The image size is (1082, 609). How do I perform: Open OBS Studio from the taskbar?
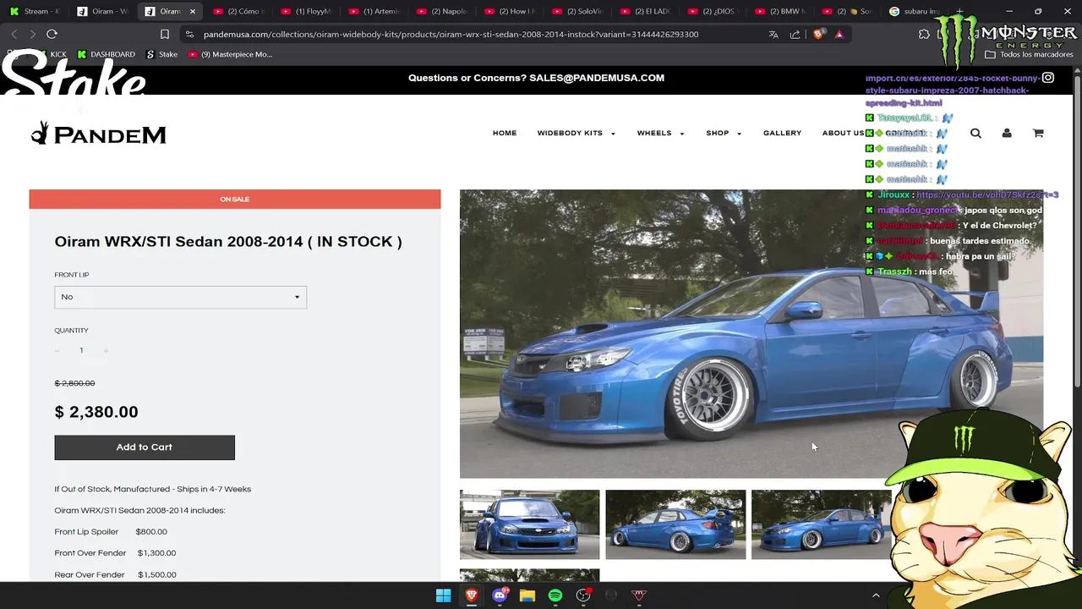click(x=583, y=595)
